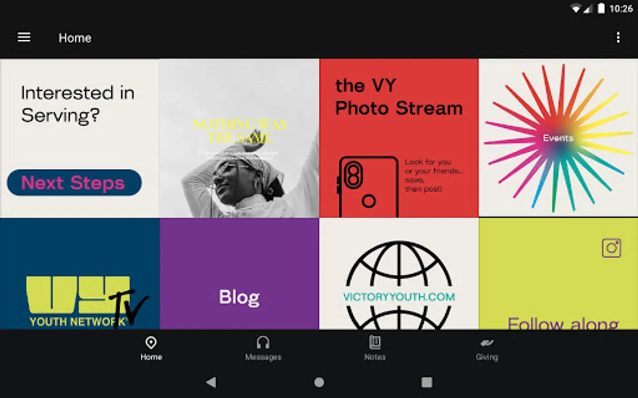
Task: Tap the Android home circle button
Action: [319, 382]
